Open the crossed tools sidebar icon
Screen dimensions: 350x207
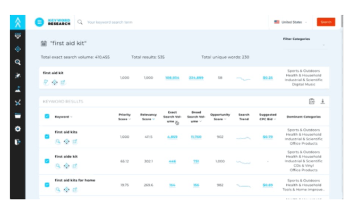coord(18,103)
